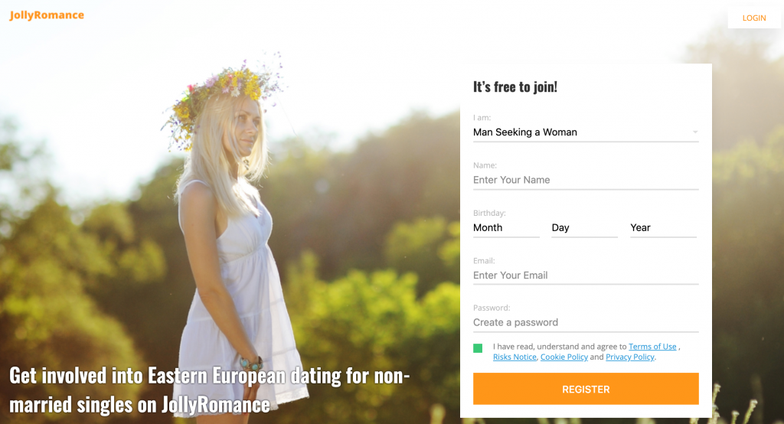The image size is (784, 424).
Task: Open the Privacy Policy link
Action: pyautogui.click(x=630, y=357)
